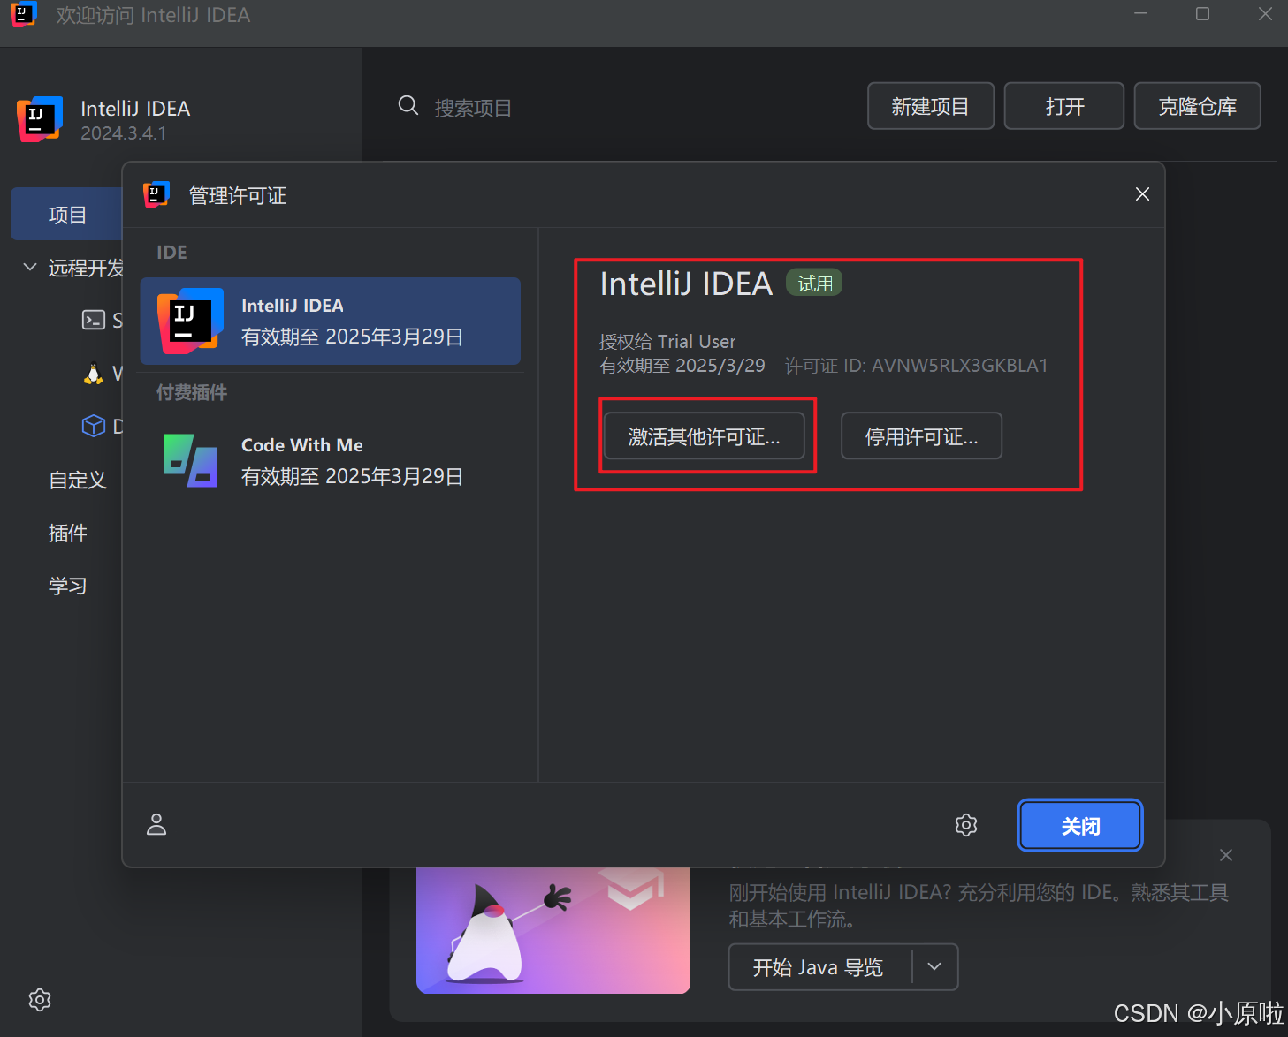Close the 管理许可证 dialog with X
1288x1037 pixels.
[1142, 194]
